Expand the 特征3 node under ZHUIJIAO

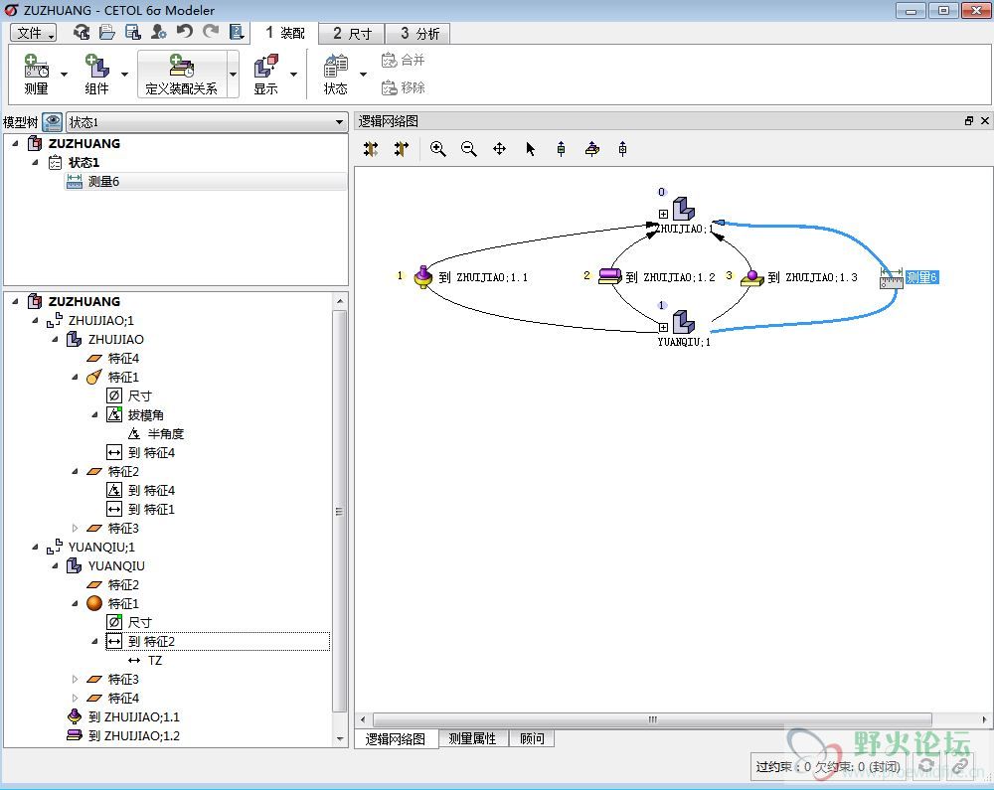coord(75,528)
